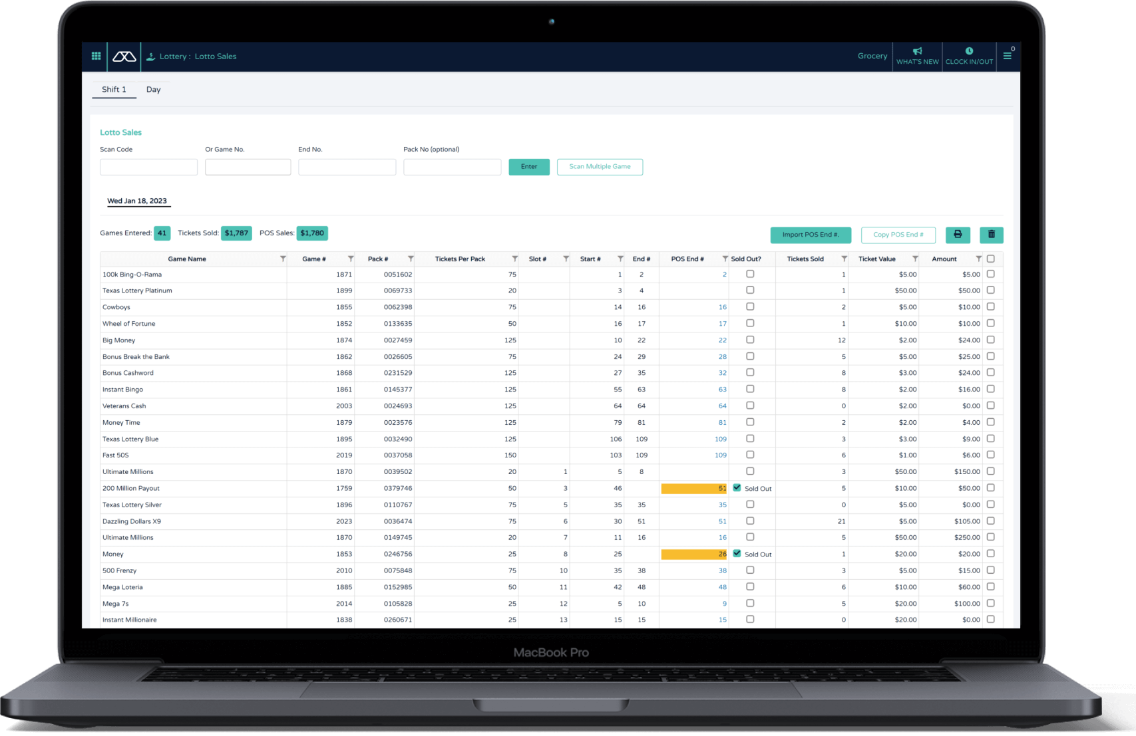
Task: Click the trash delete icon above the table
Action: pyautogui.click(x=992, y=235)
